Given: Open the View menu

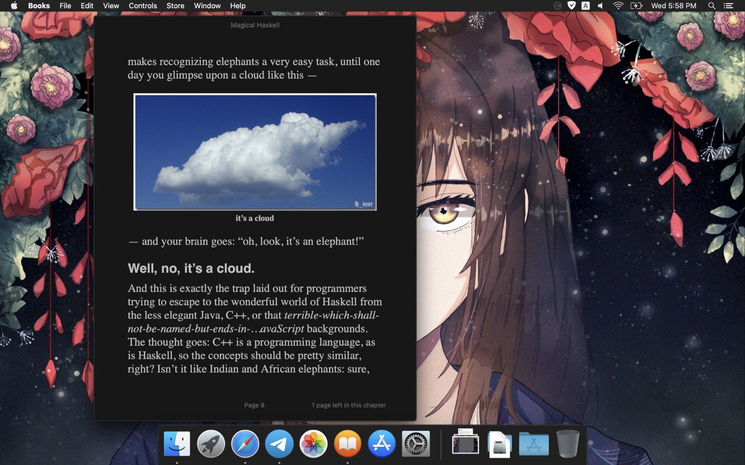Looking at the screenshot, I should pyautogui.click(x=111, y=6).
